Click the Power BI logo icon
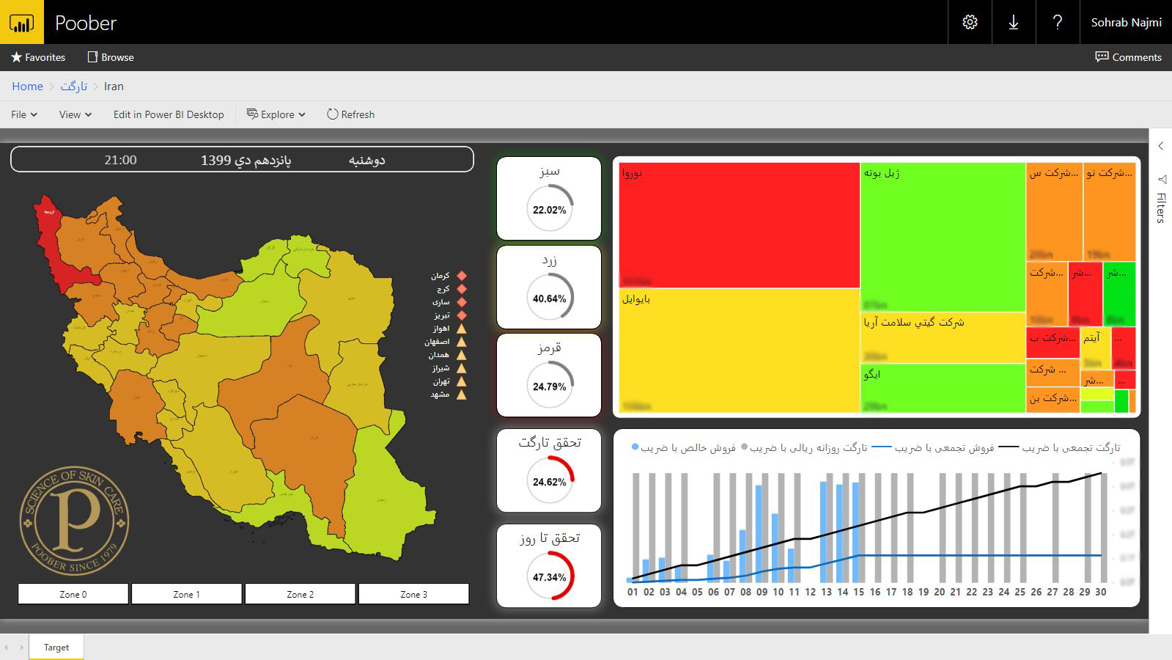1172x660 pixels. point(21,22)
